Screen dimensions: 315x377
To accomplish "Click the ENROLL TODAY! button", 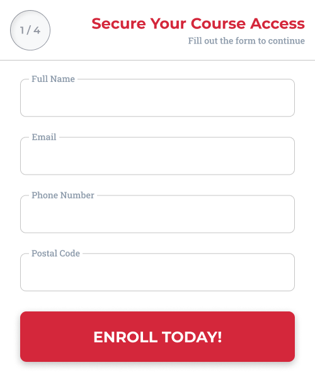I will point(157,337).
